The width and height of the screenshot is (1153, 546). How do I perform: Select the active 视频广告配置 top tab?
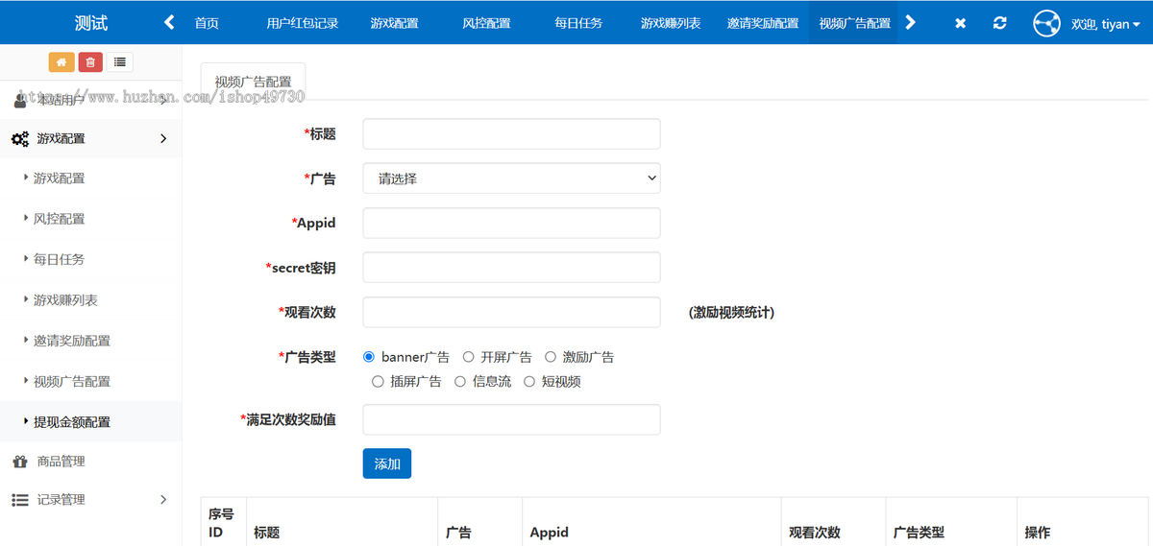[854, 23]
